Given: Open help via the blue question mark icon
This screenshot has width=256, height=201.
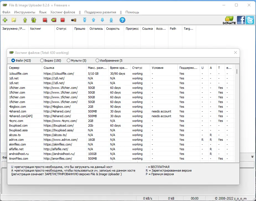Looking at the screenshot, I should (x=122, y=20).
